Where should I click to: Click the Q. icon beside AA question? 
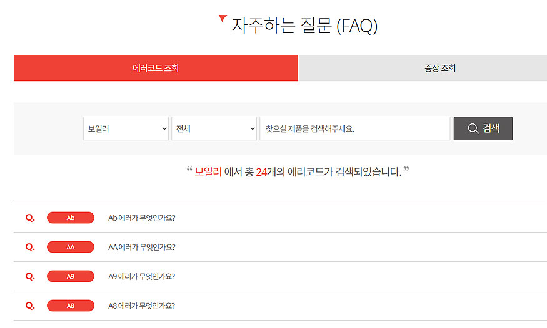30,247
